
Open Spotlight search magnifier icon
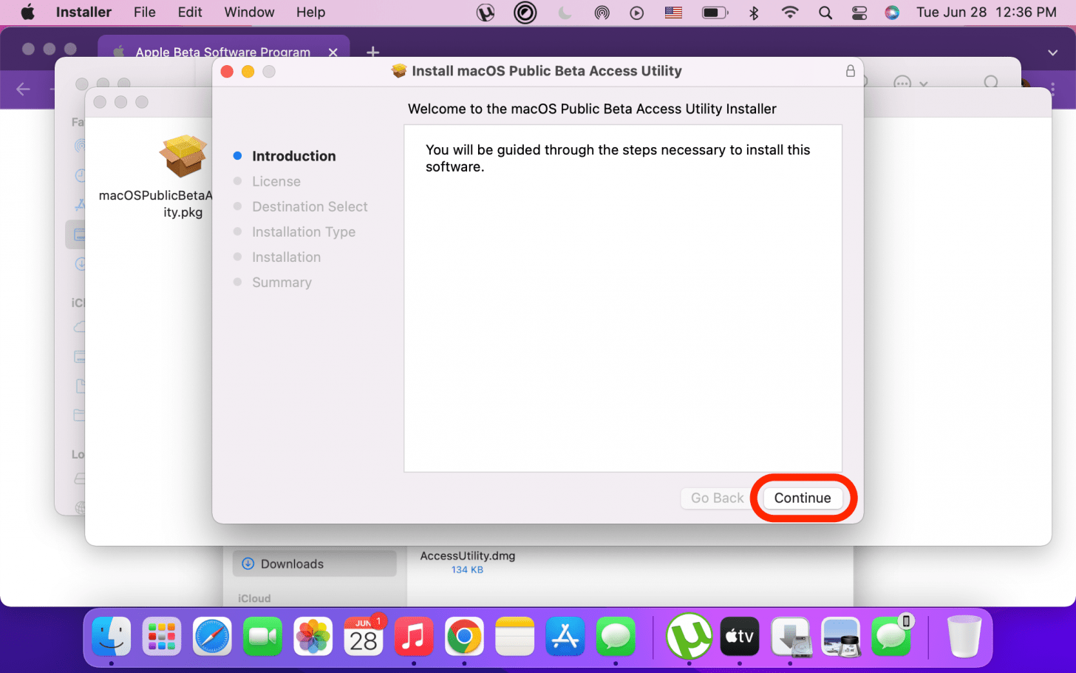(x=825, y=13)
